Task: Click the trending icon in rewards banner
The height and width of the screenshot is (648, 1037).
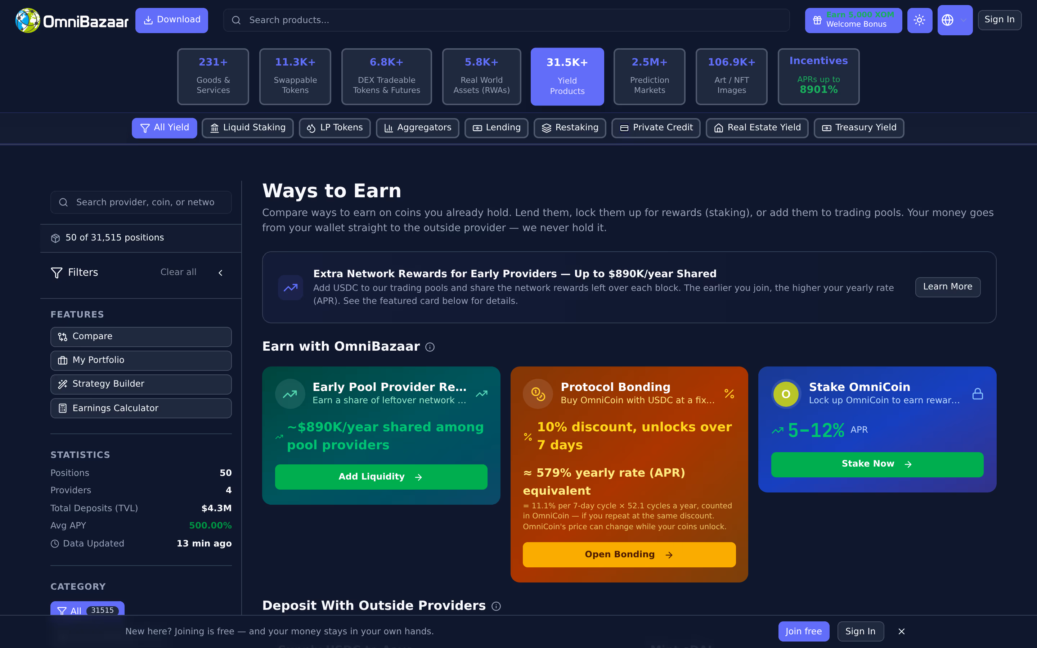Action: 291,287
